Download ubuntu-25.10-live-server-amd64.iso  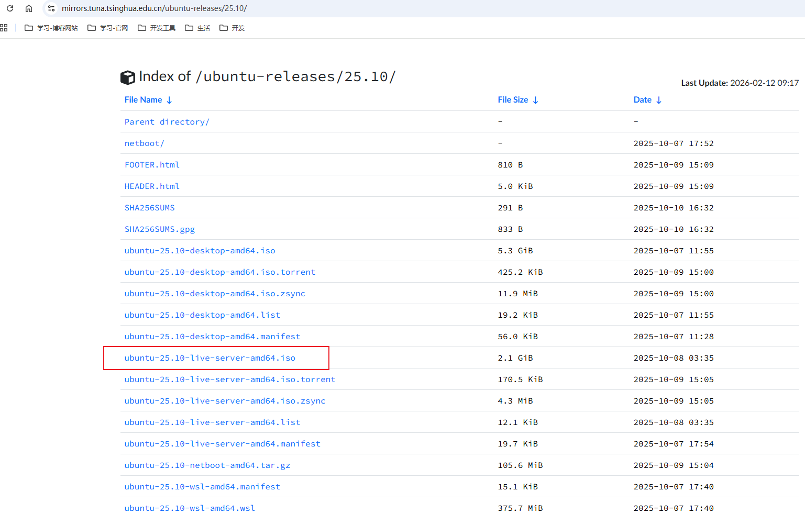(209, 358)
